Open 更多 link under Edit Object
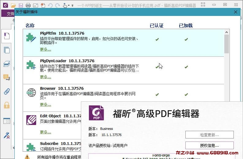The height and width of the screenshot is (159, 243). click(46, 132)
